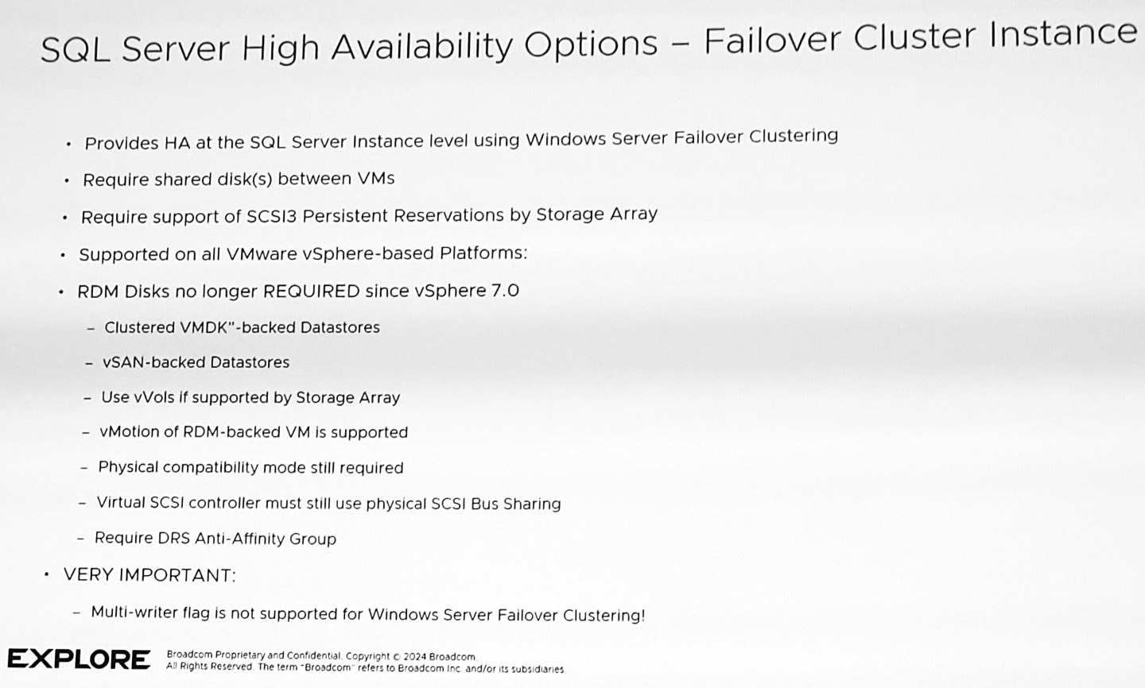Select "Use vVols if supported by Storage Array"
The image size is (1145, 688).
tap(250, 397)
